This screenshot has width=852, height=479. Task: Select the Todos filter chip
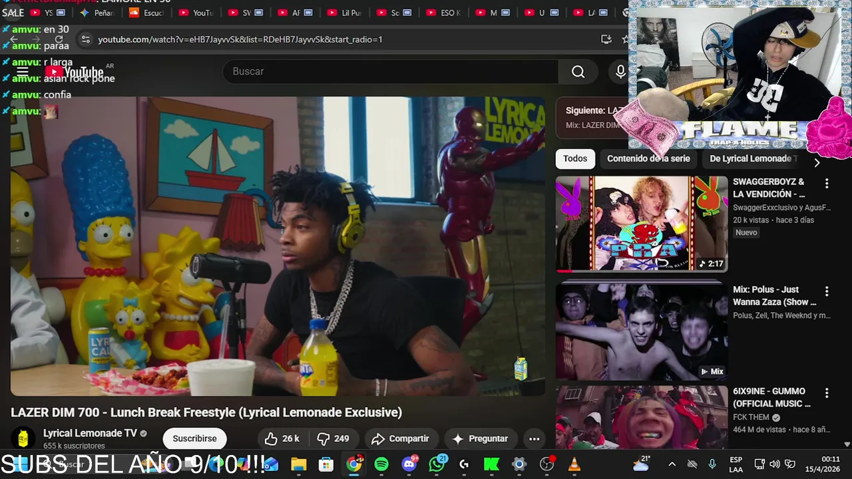(x=575, y=158)
